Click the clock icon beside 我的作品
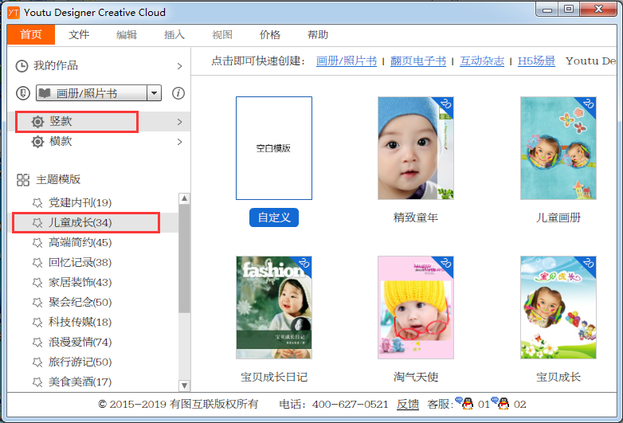Image resolution: width=623 pixels, height=423 pixels. click(x=22, y=65)
